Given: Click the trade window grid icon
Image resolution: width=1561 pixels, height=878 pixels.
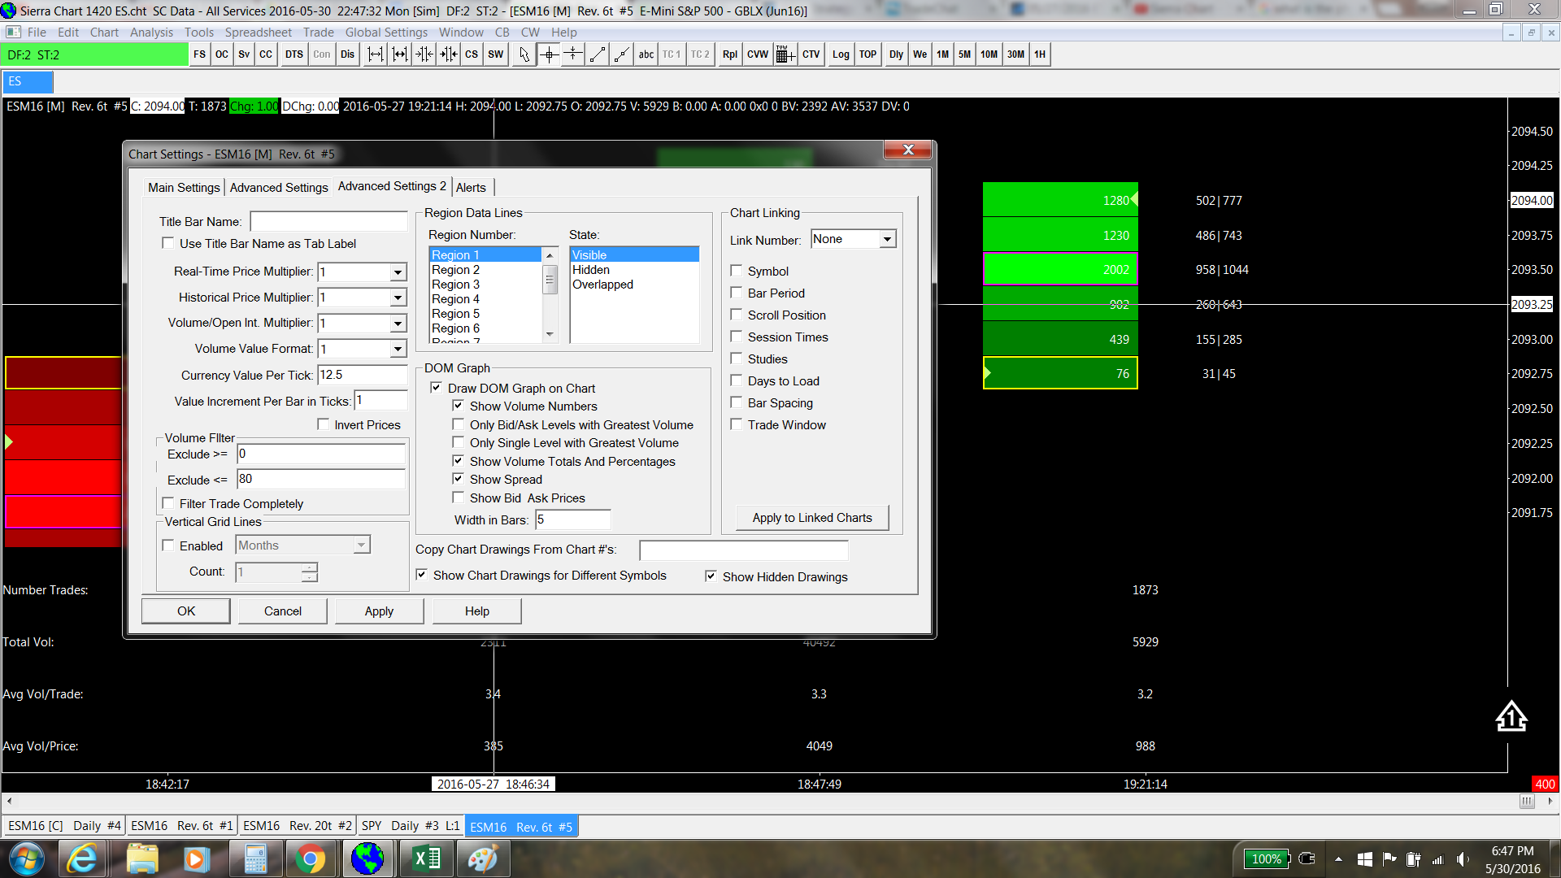Looking at the screenshot, I should [x=784, y=54].
